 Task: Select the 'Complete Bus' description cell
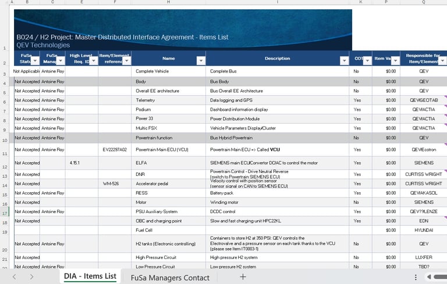(x=277, y=71)
